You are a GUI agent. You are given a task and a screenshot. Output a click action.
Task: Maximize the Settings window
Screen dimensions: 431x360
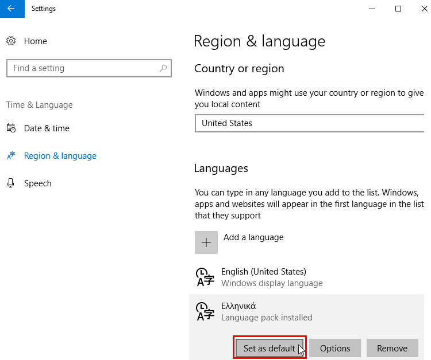coord(398,9)
